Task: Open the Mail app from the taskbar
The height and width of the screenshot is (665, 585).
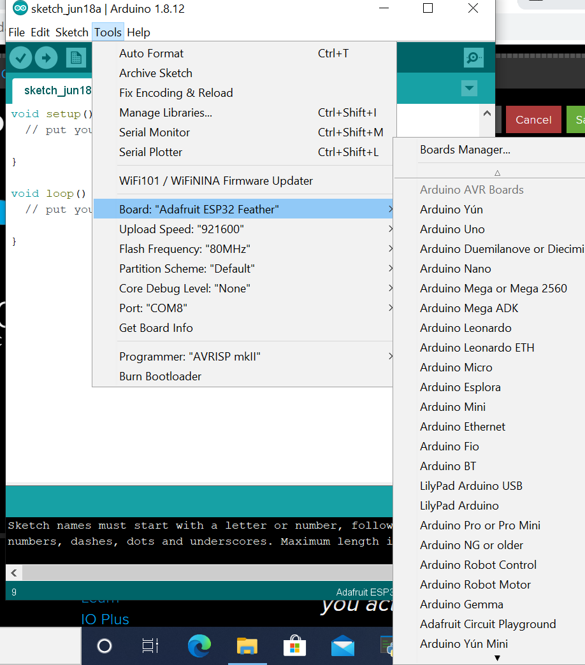Action: (342, 645)
